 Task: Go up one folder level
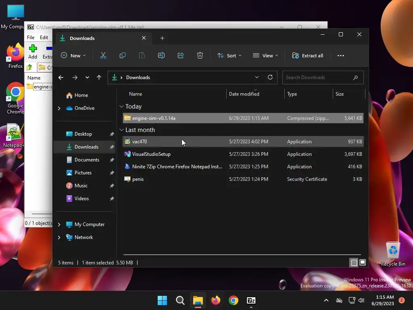pyautogui.click(x=99, y=77)
